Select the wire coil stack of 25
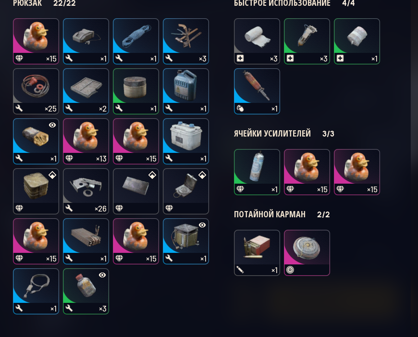Image resolution: width=418 pixels, height=337 pixels. pyautogui.click(x=36, y=91)
